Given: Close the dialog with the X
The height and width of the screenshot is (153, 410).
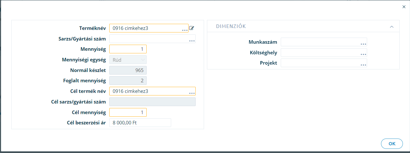Looking at the screenshot, I should (404, 6).
